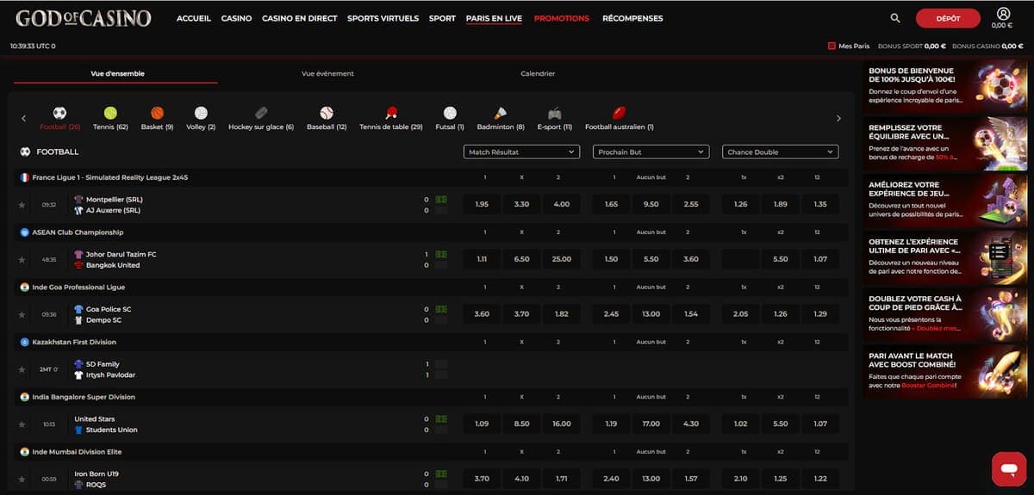Choose the Hockey sur glace icon
This screenshot has width=1034, height=495.
[x=261, y=113]
